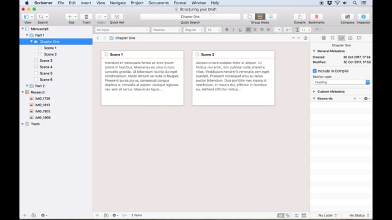Viewport: 392px width, 220px height.
Task: Click the Quick Search field
Action: click(x=190, y=16)
